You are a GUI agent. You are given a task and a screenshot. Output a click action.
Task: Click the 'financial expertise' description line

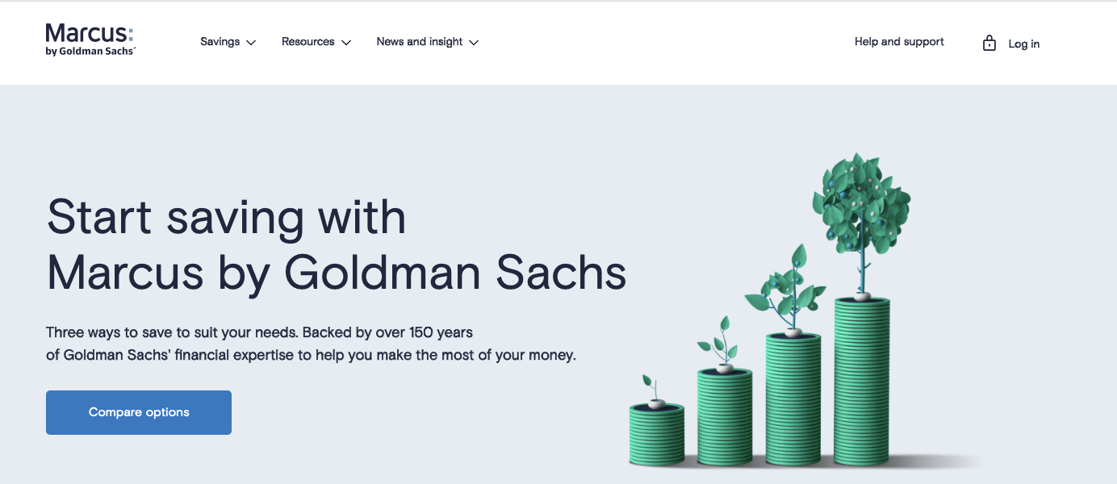(311, 355)
